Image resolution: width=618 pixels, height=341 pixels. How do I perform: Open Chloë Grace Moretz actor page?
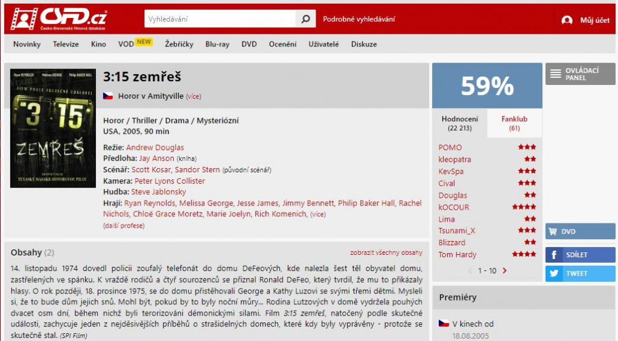tap(168, 214)
